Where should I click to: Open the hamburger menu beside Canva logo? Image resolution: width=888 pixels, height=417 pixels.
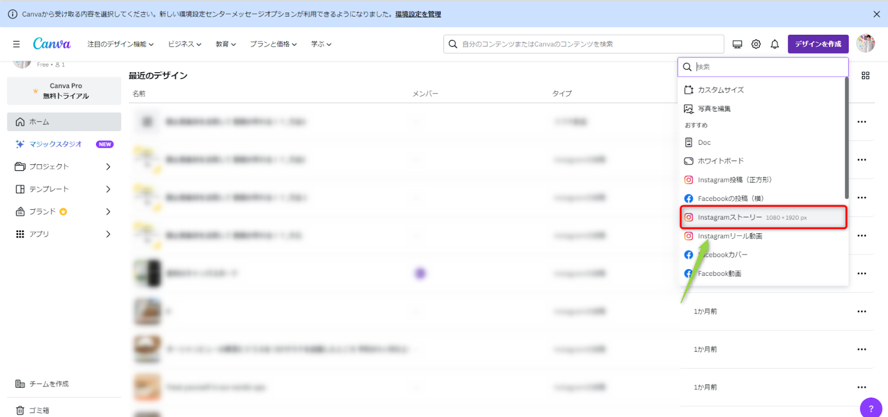pyautogui.click(x=16, y=44)
